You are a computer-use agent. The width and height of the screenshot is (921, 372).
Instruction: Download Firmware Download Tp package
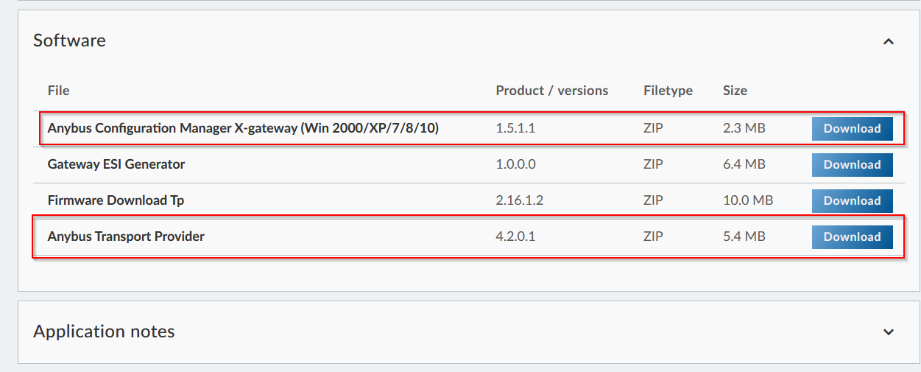(852, 200)
